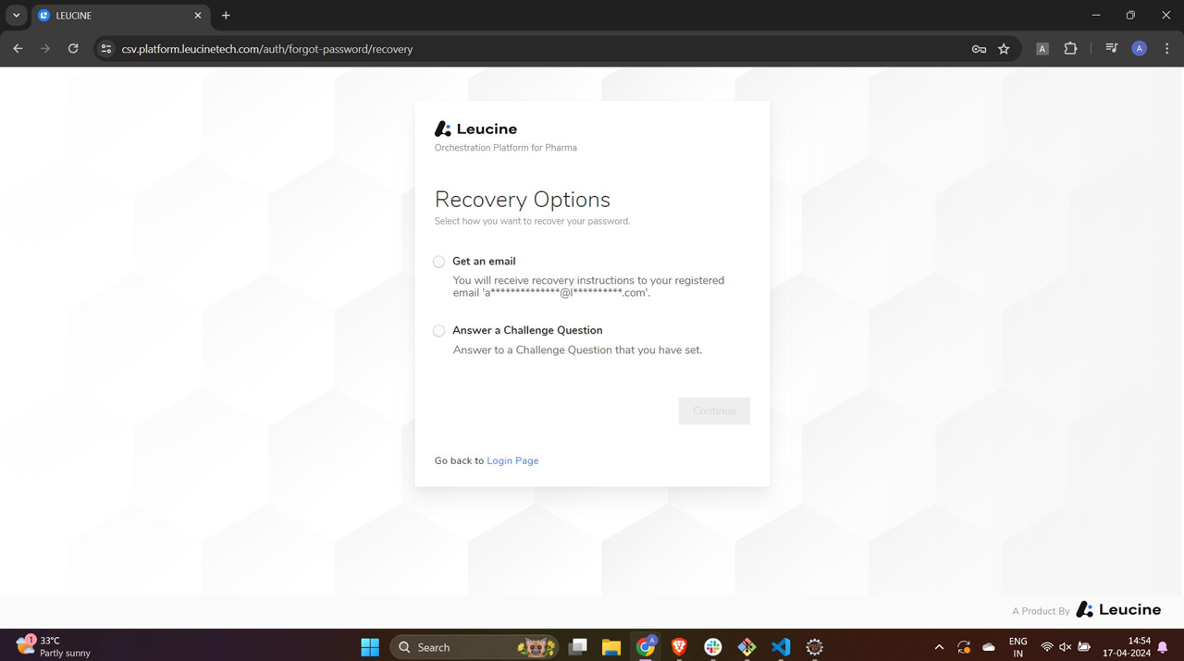Click the taskbar Search box

(475, 647)
